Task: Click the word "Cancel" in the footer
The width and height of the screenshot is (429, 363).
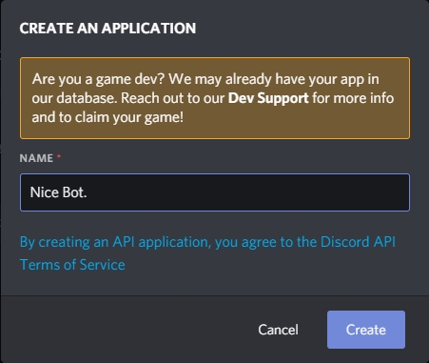Action: coord(278,330)
